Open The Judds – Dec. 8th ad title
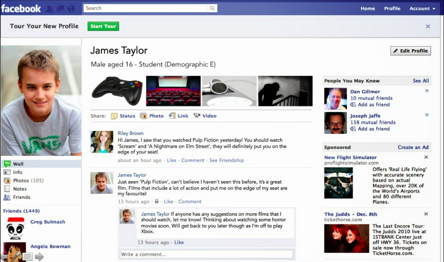Image resolution: width=444 pixels, height=262 pixels. pyautogui.click(x=350, y=214)
